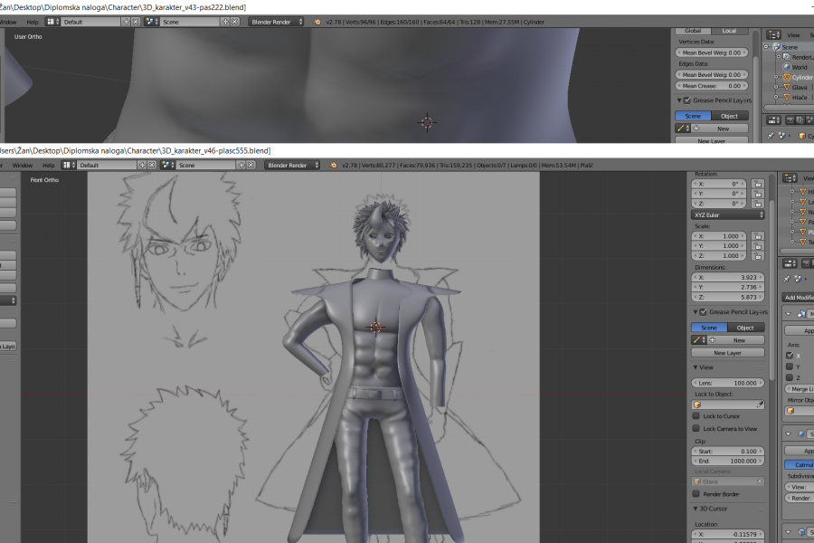The image size is (814, 543).
Task: Toggle the Rotation Z lock icon
Action: point(758,204)
